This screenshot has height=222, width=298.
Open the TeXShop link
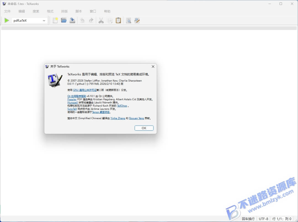pyautogui.click(x=122, y=106)
